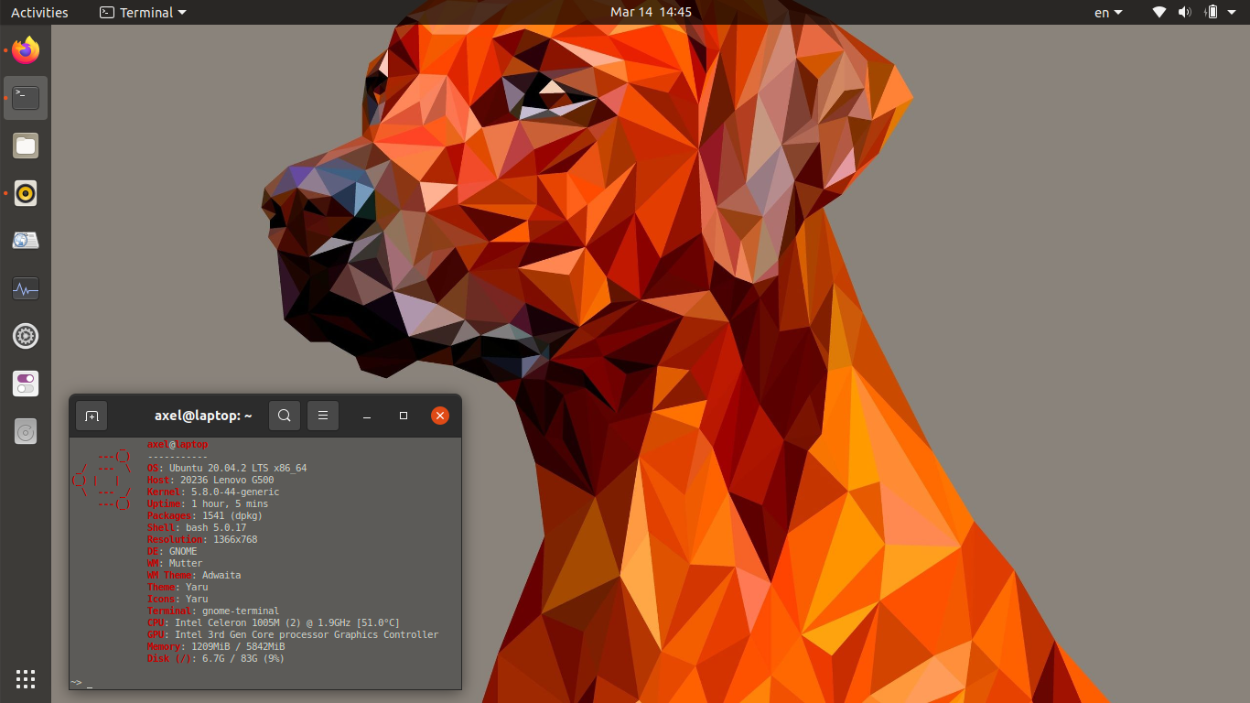The width and height of the screenshot is (1250, 703).
Task: Open the Tweaks app with toggle-switch icon
Action: (x=26, y=384)
